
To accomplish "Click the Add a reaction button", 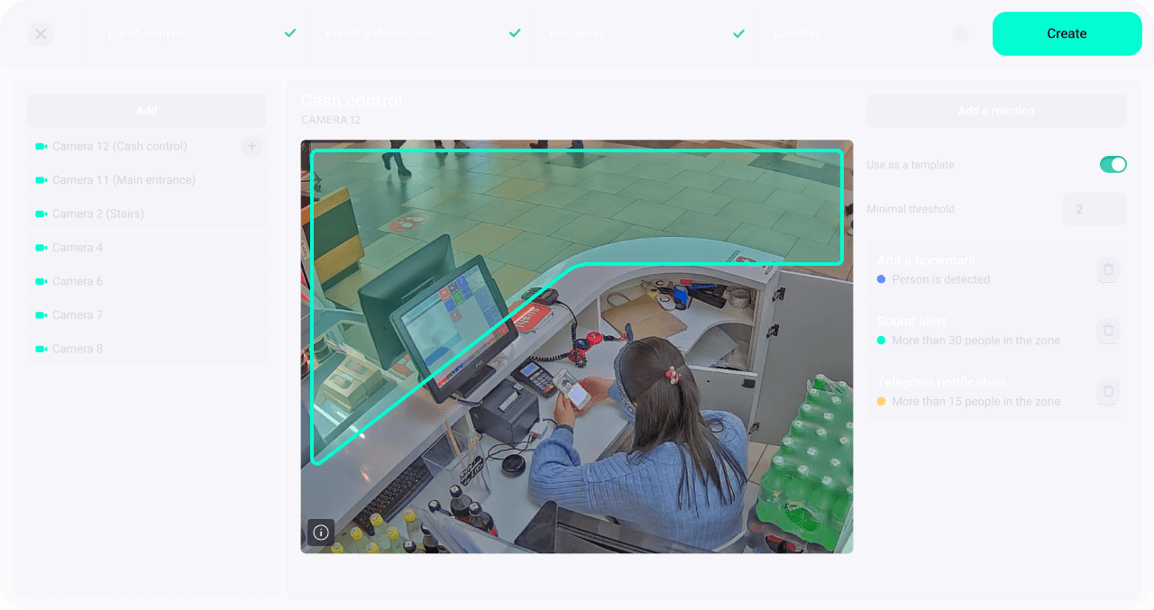I will point(996,111).
